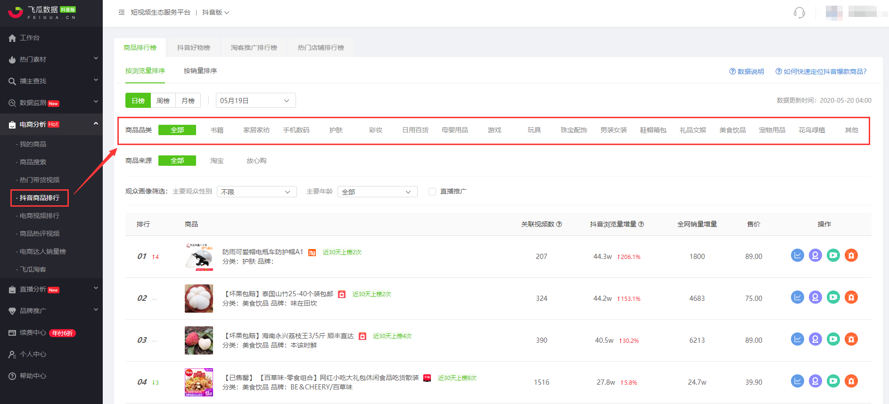Switch to 月榜 monthly ranking
This screenshot has width=889, height=404.
(188, 101)
